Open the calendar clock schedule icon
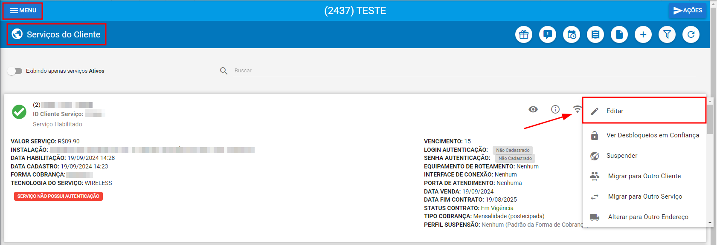Screen dimensions: 717x245 coord(572,34)
